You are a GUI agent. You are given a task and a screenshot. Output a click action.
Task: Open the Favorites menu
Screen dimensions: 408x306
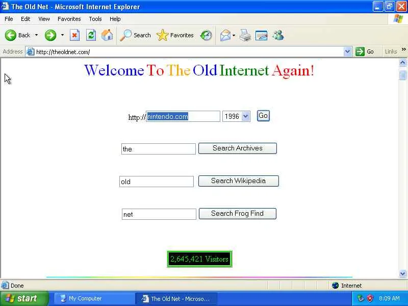tap(69, 19)
